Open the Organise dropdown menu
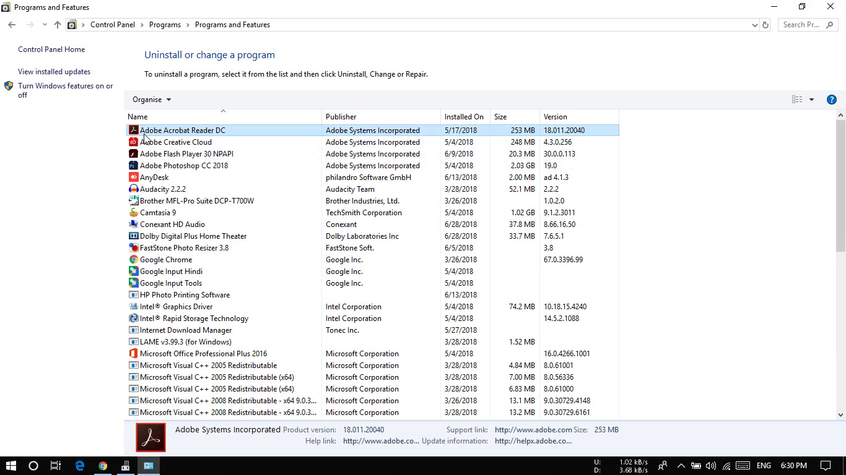 point(152,100)
